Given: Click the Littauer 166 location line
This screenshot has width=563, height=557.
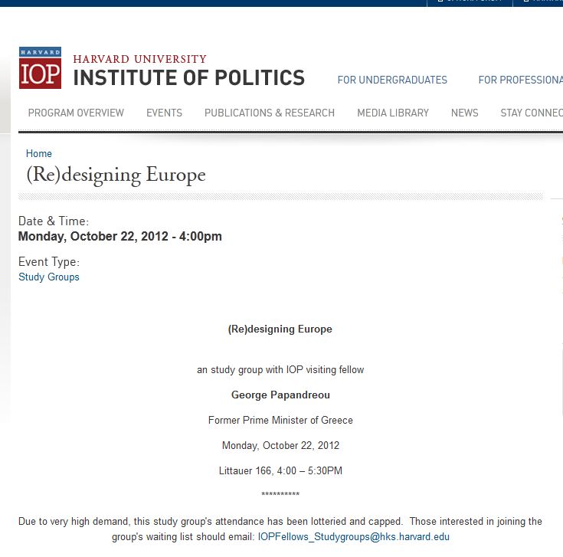Looking at the screenshot, I should 280,470.
